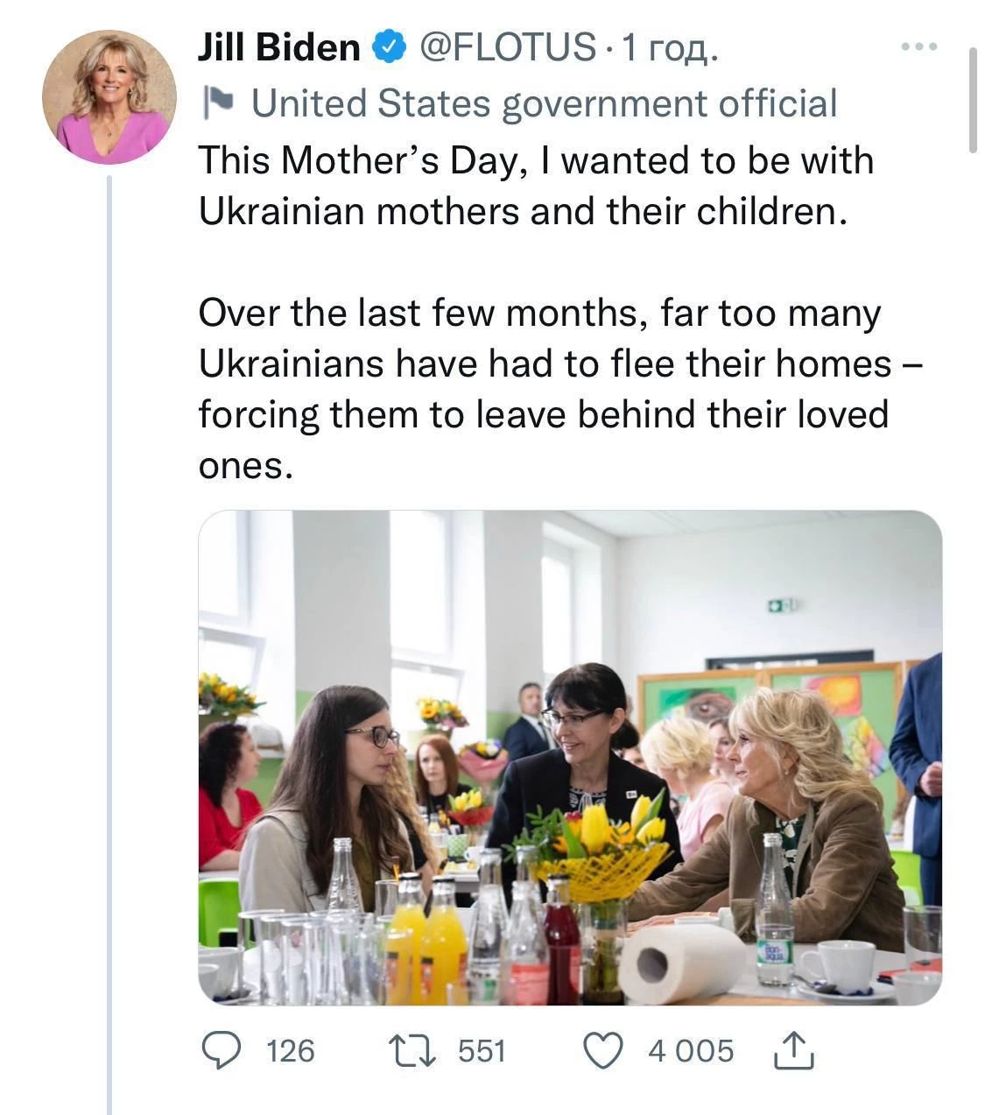The height and width of the screenshot is (1115, 985).
Task: Click the reply speech bubble icon
Action: (222, 1050)
